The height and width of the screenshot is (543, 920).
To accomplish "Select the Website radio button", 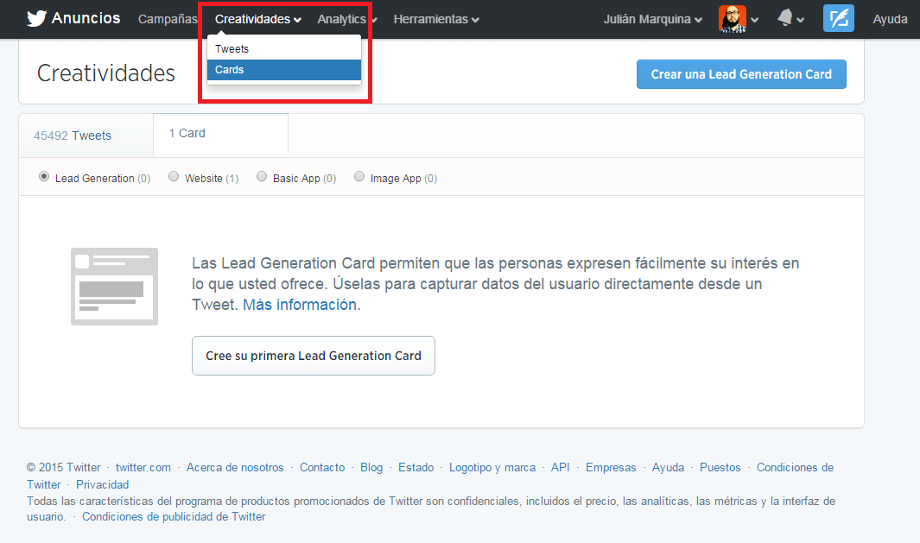I will 174,176.
